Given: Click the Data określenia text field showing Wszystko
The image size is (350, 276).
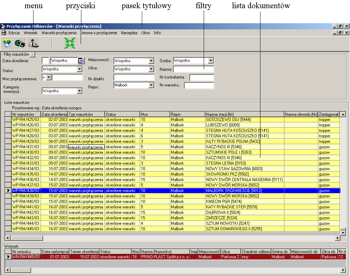Looking at the screenshot, I should click(x=64, y=60).
